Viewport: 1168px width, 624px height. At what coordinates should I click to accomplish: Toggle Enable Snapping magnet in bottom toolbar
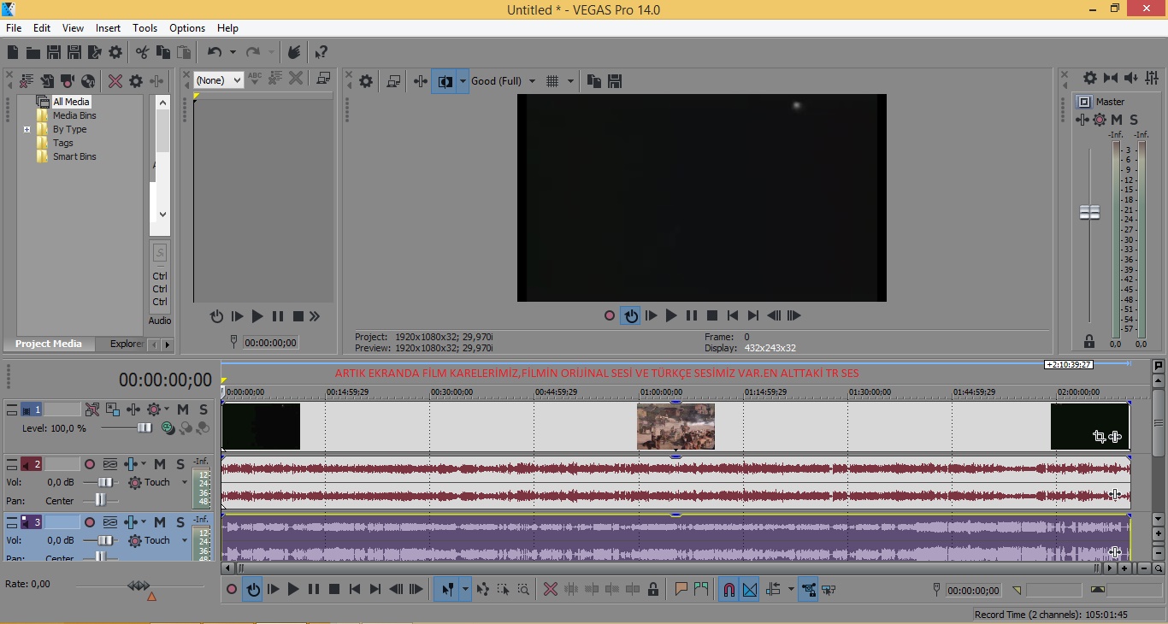[729, 589]
